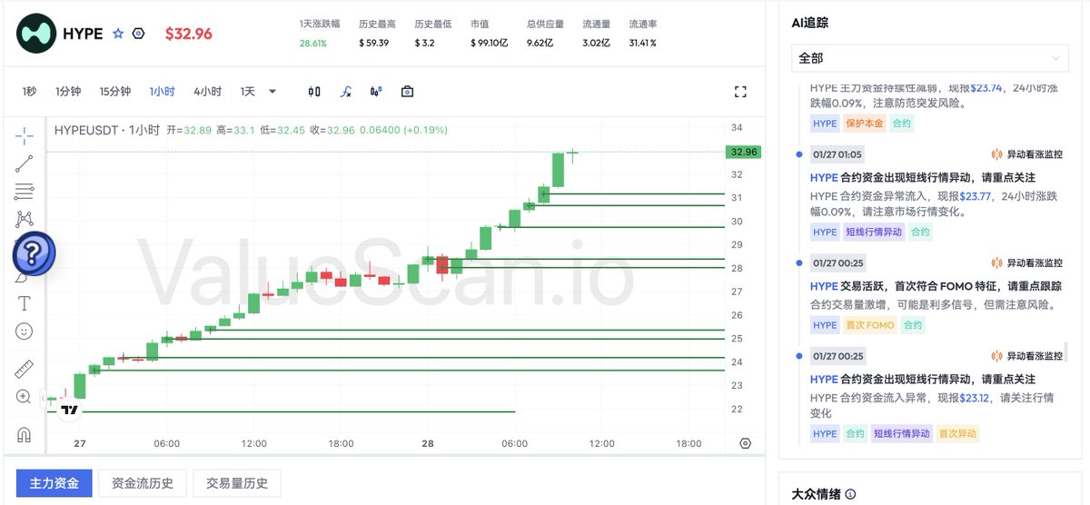Click info icon beside 大众情绪
Image resolution: width=1090 pixels, height=505 pixels.
point(850,495)
